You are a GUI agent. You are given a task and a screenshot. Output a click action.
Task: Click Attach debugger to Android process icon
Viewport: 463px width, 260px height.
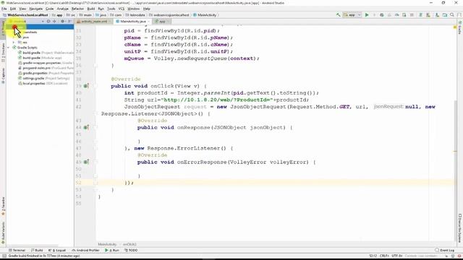point(404,14)
